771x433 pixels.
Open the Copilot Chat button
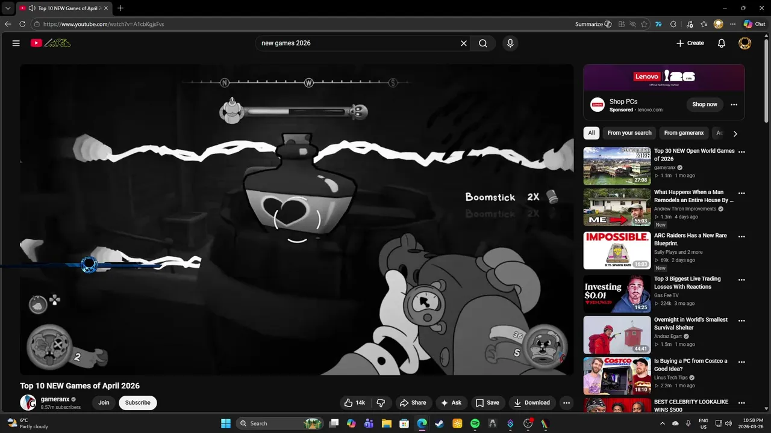(x=754, y=24)
